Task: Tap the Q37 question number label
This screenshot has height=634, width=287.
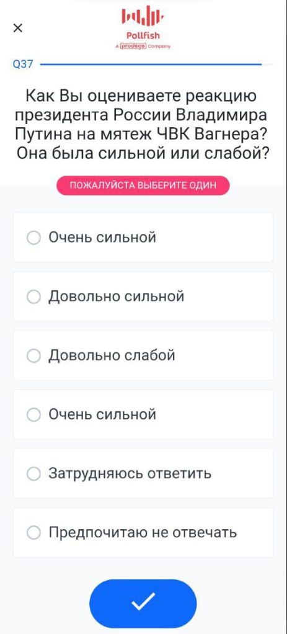Action: (23, 65)
